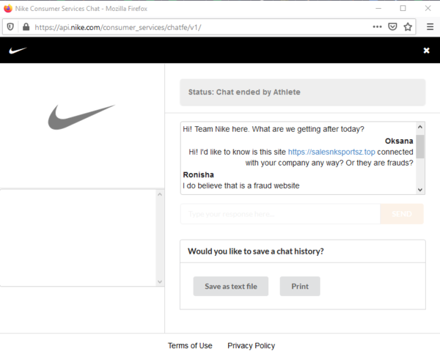
Task: Click the chat transcript scrollbar thumb
Action: 420,147
